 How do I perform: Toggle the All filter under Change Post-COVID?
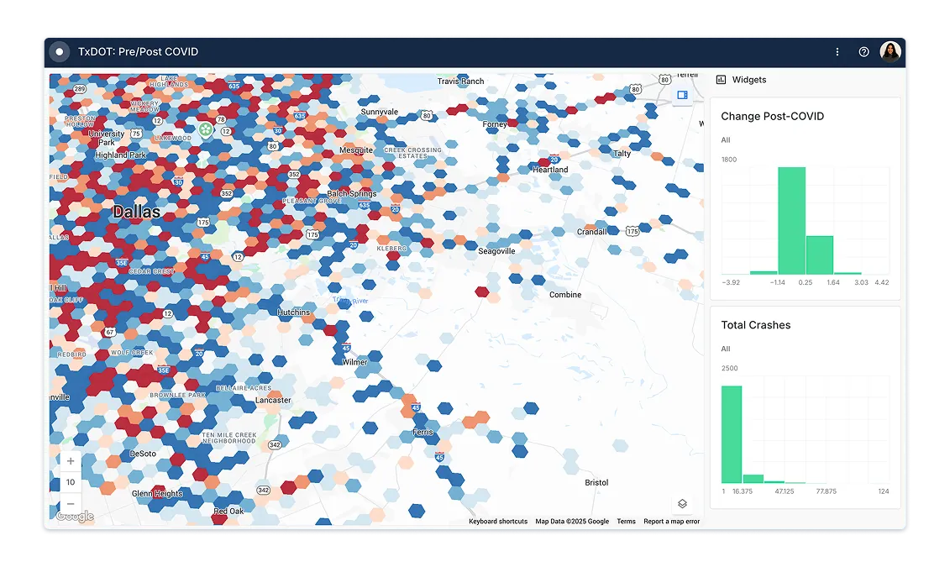726,139
